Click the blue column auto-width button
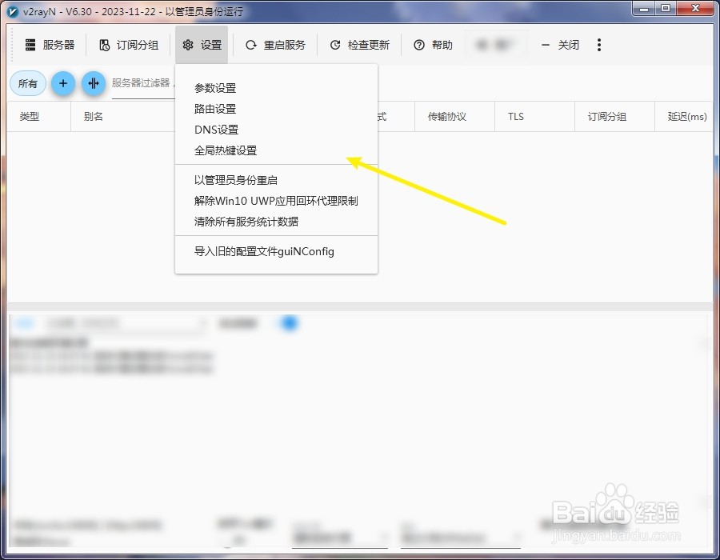Viewport: 720px width, 560px height. point(94,83)
